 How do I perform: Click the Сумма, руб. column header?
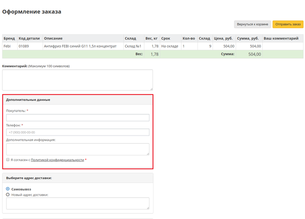tap(248, 39)
